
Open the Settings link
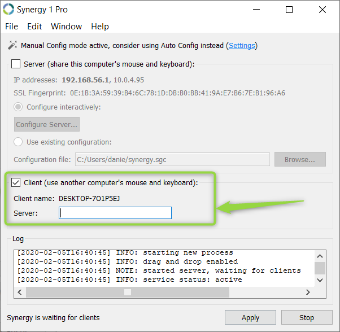pos(242,46)
